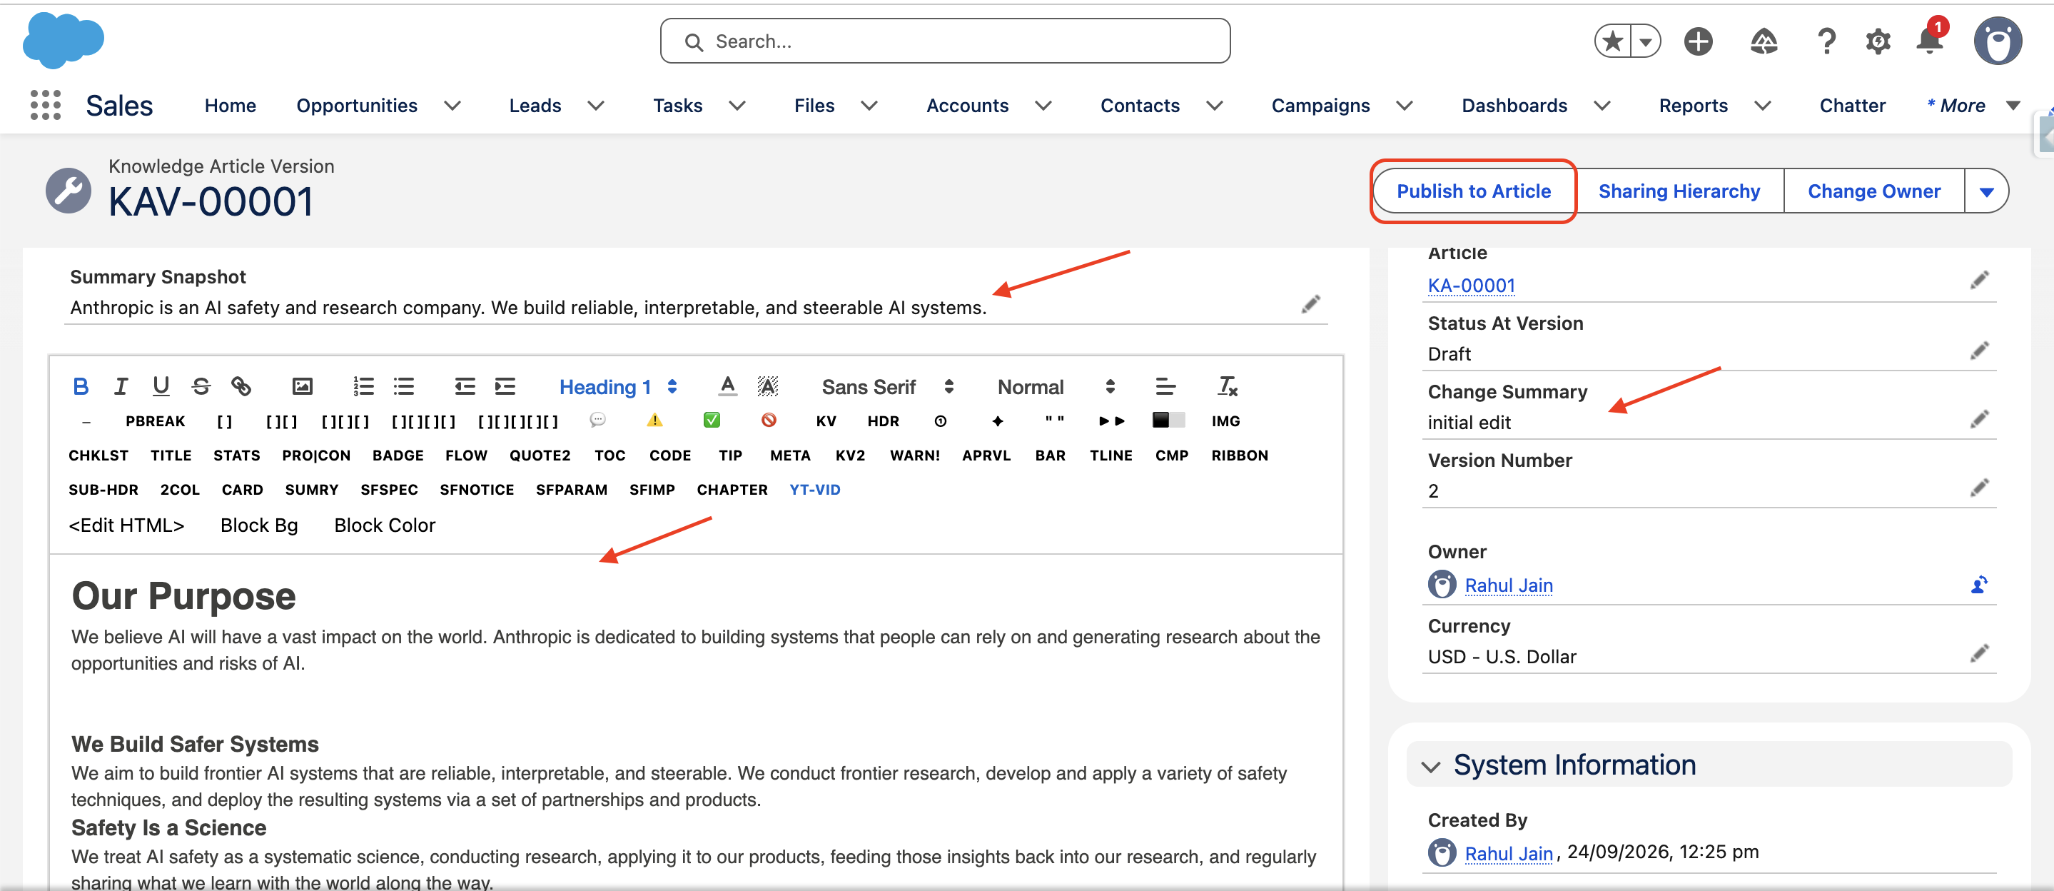Click the black and white toggle block button
2054x891 pixels.
click(1169, 421)
